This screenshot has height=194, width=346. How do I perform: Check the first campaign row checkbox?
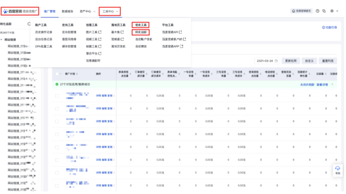click(x=57, y=96)
